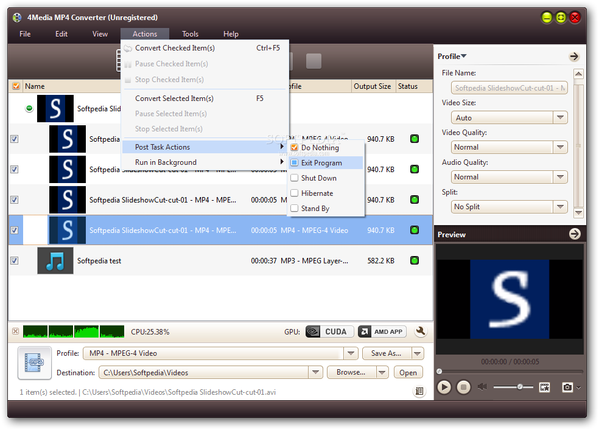599x430 pixels.
Task: Open Run in Background submenu
Action: pos(205,162)
